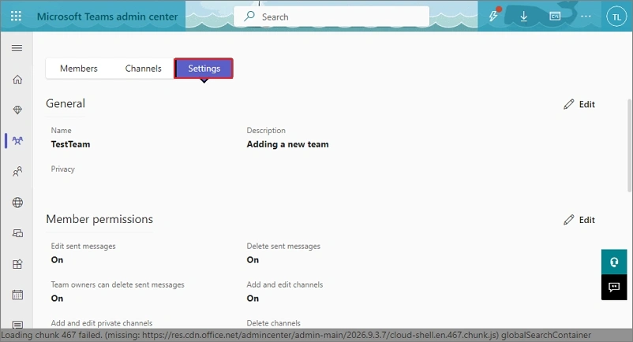Switch to the Members tab
Screen dimensions: 633x342
(x=79, y=69)
